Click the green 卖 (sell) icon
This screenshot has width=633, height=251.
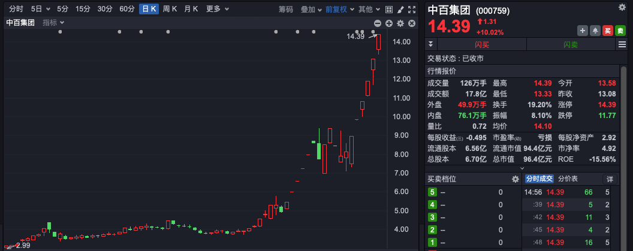[620, 31]
